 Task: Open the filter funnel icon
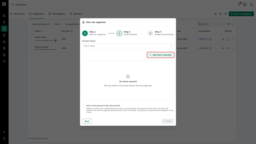228,24
